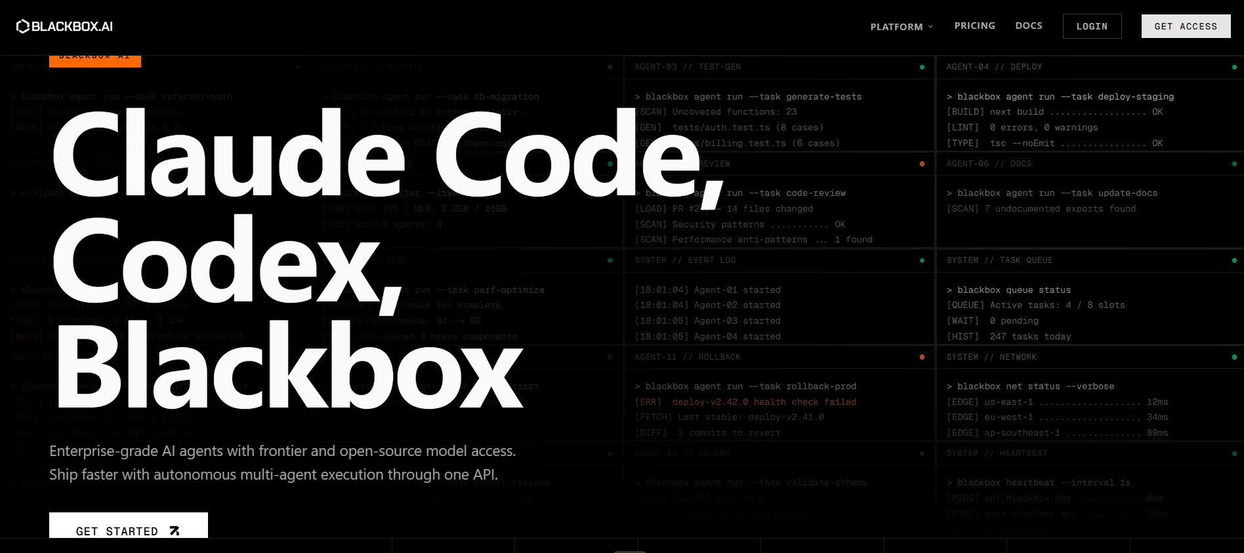1244x553 pixels.
Task: Click 'blackbox queue status' command
Action: 1008,290
